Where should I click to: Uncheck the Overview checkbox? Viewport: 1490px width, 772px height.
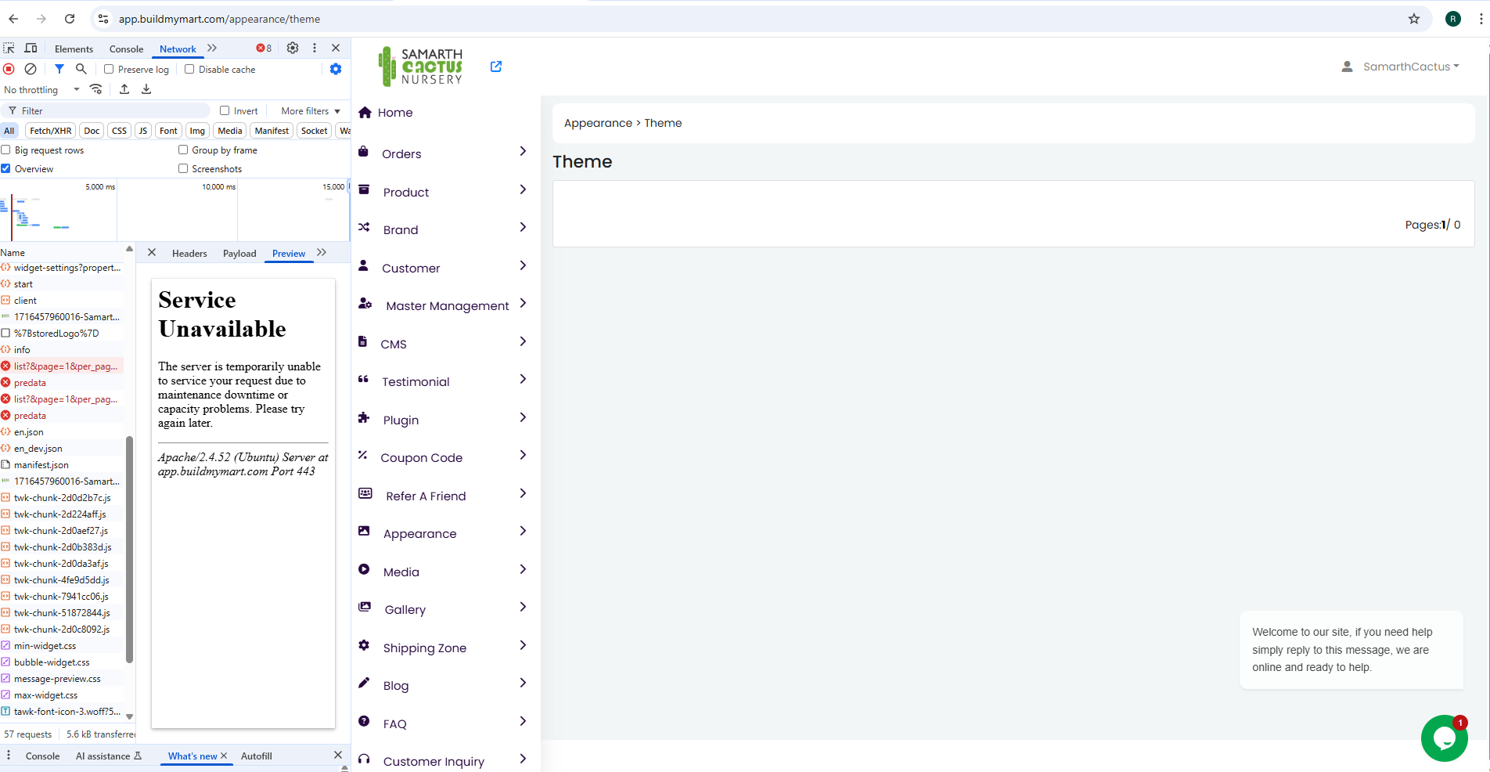pos(5,168)
